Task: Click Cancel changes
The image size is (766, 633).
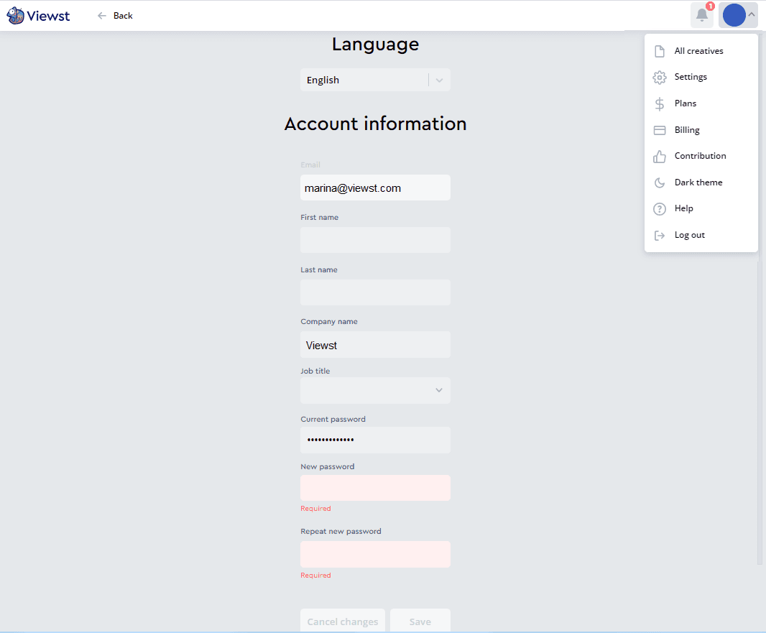Action: [343, 621]
